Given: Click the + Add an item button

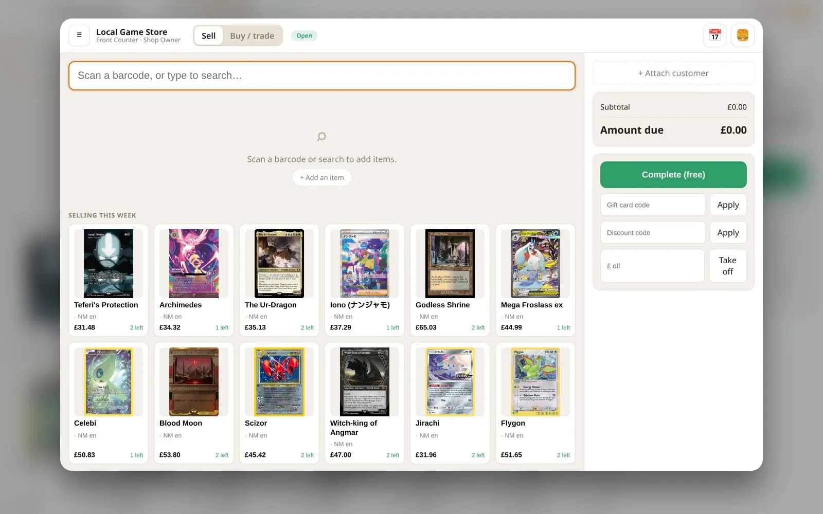Looking at the screenshot, I should [322, 177].
